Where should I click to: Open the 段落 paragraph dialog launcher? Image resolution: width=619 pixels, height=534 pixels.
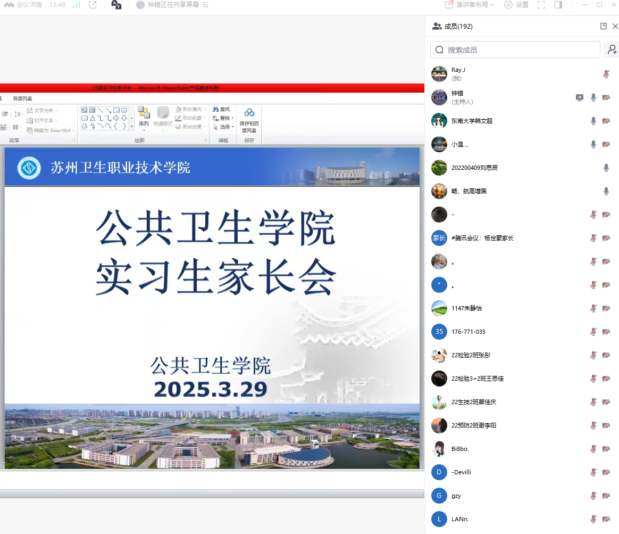tap(74, 140)
